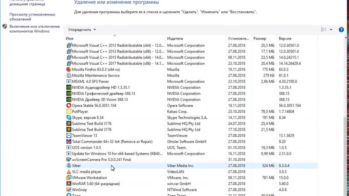Click the TeamViewer 13 icon
Screen dimensions: 349x196
[69, 136]
